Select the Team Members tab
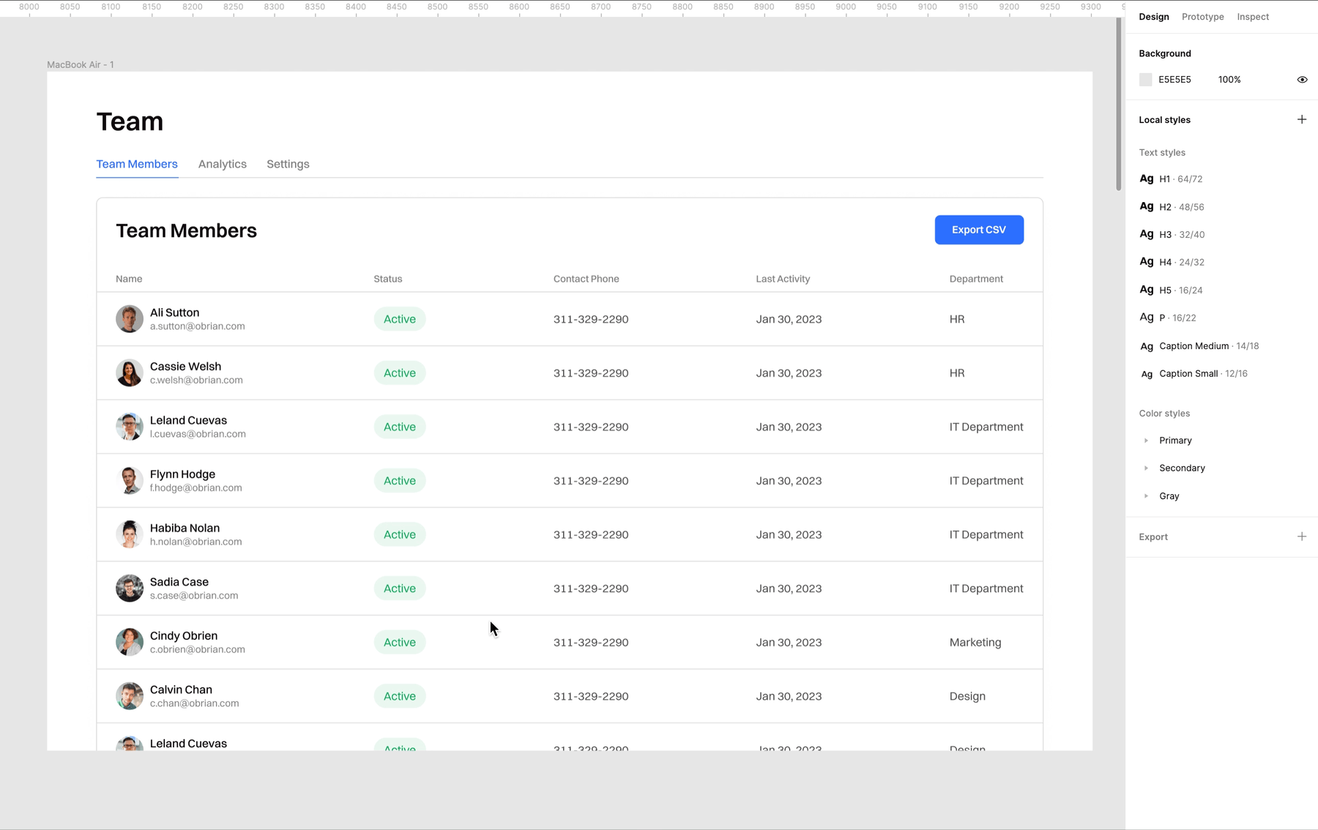 click(x=137, y=164)
